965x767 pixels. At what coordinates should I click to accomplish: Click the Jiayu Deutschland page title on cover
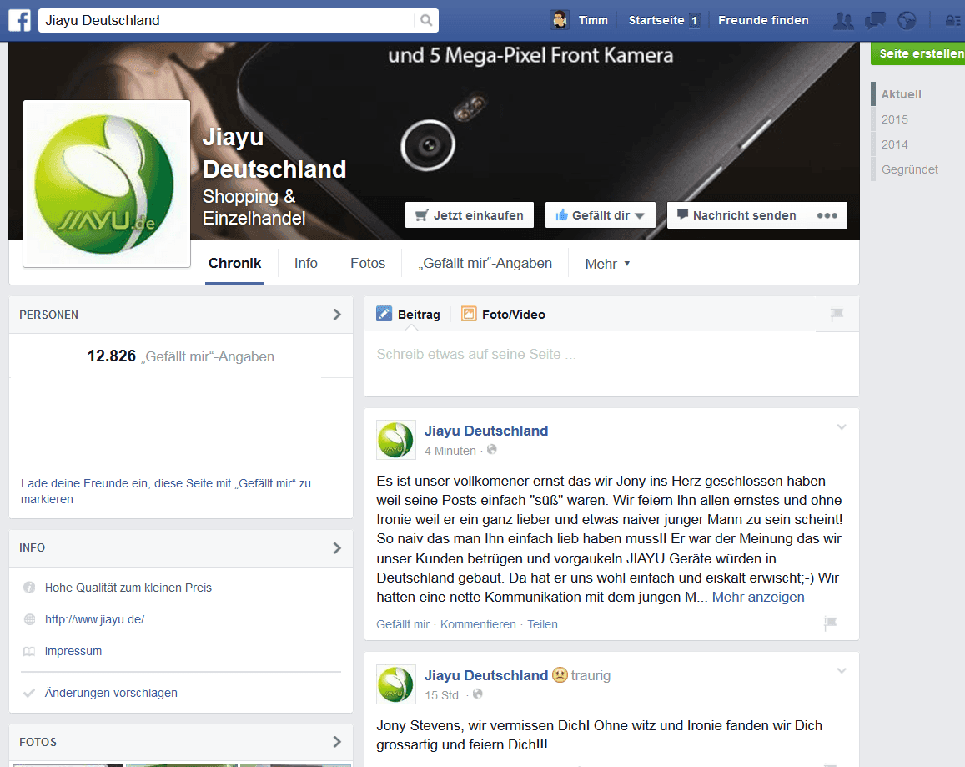coord(274,153)
